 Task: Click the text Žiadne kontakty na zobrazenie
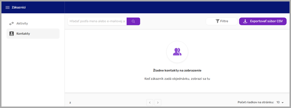click(177, 71)
